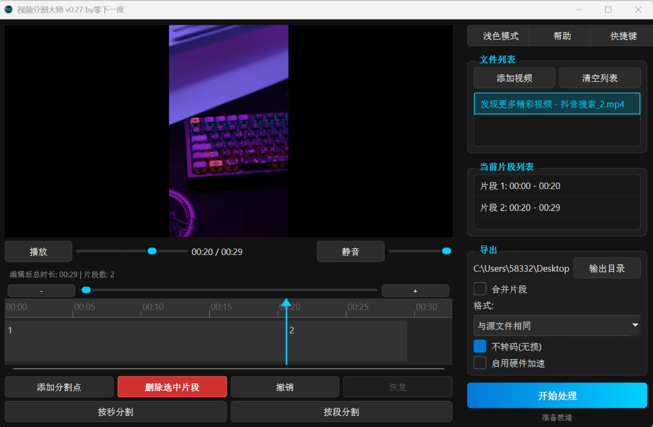
Task: Select 片段 1: 00:00 - 00:20 segment
Action: (x=556, y=186)
